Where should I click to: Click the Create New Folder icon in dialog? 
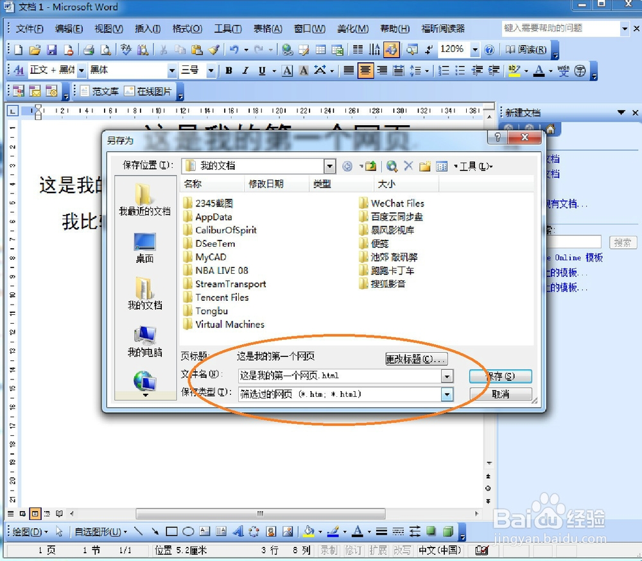coord(426,166)
